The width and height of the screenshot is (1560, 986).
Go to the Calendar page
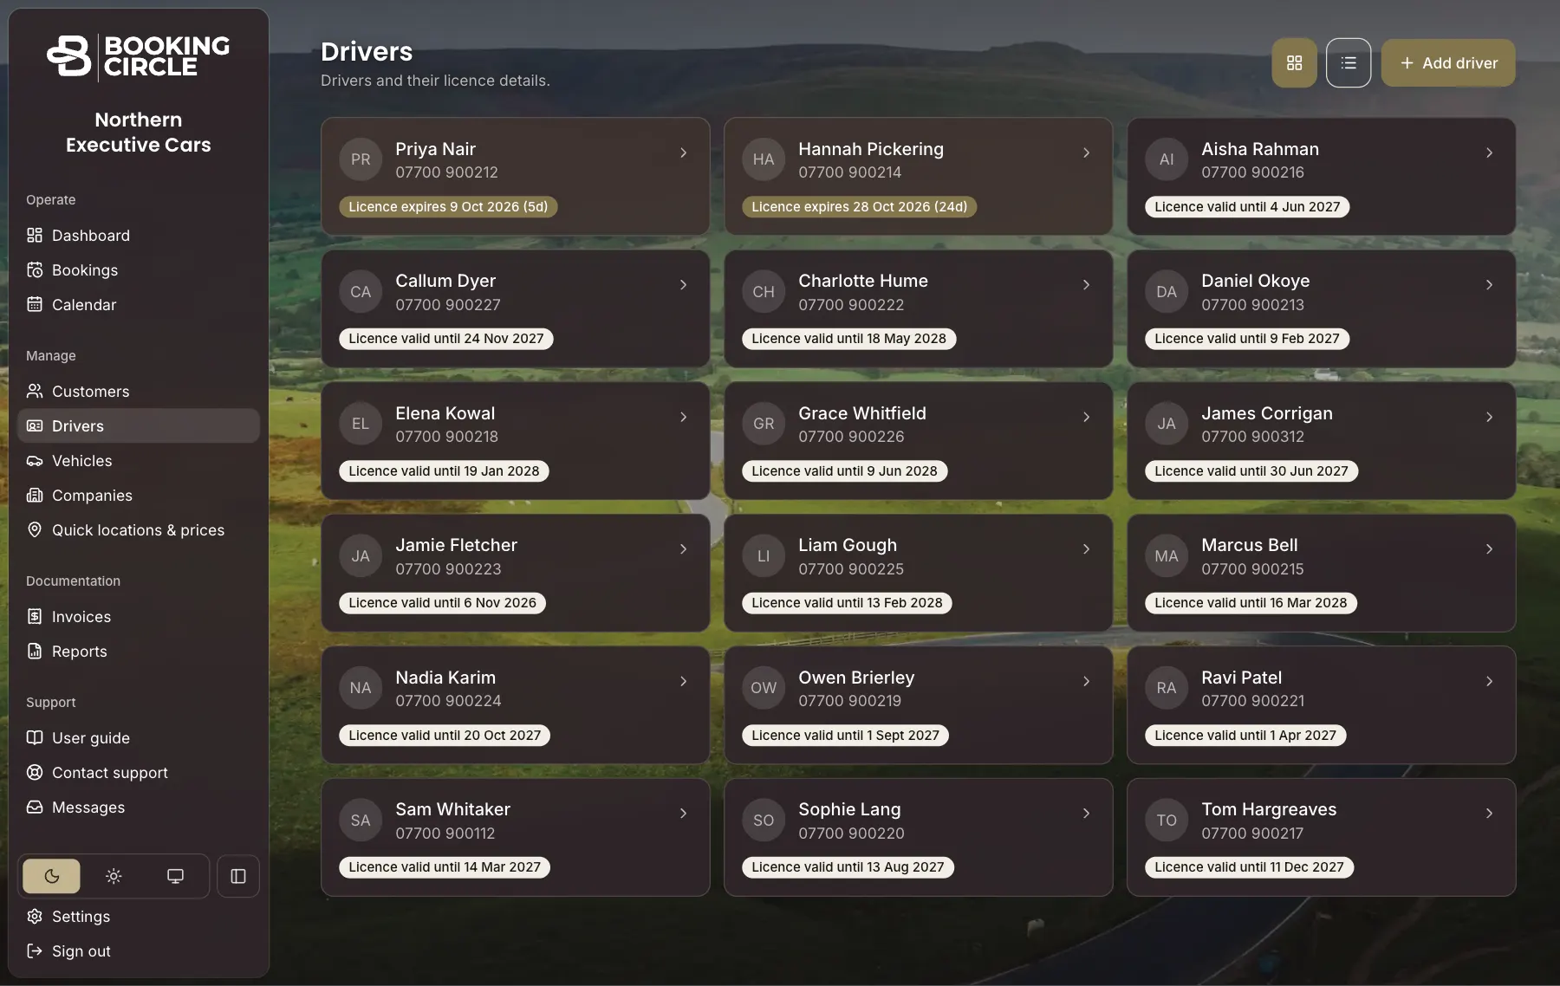pyautogui.click(x=139, y=305)
